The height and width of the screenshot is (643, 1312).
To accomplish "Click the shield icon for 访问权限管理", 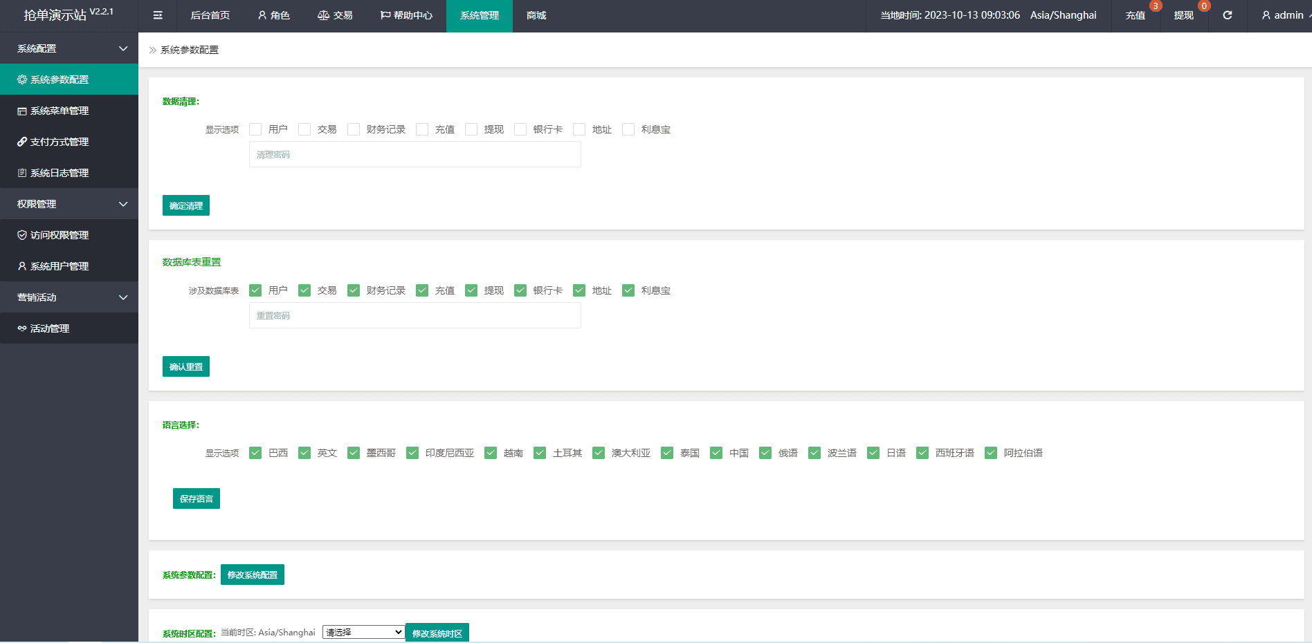I will click(x=22, y=235).
